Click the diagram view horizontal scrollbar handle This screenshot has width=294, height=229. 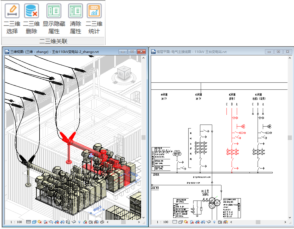pyautogui.click(x=258, y=222)
